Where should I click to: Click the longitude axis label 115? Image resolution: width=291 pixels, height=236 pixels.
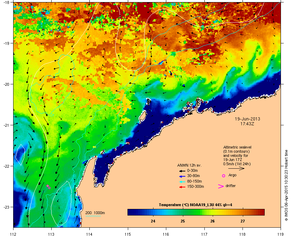[128, 234]
